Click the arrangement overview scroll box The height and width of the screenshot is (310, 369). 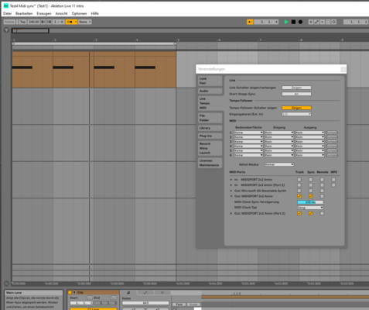(x=30, y=31)
